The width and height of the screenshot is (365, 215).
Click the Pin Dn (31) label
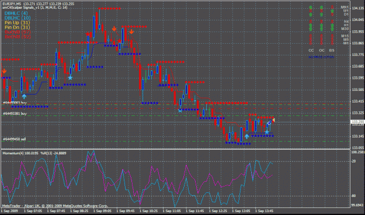pyautogui.click(x=17, y=27)
